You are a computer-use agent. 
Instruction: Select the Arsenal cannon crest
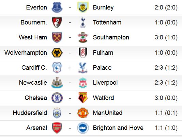(57, 128)
